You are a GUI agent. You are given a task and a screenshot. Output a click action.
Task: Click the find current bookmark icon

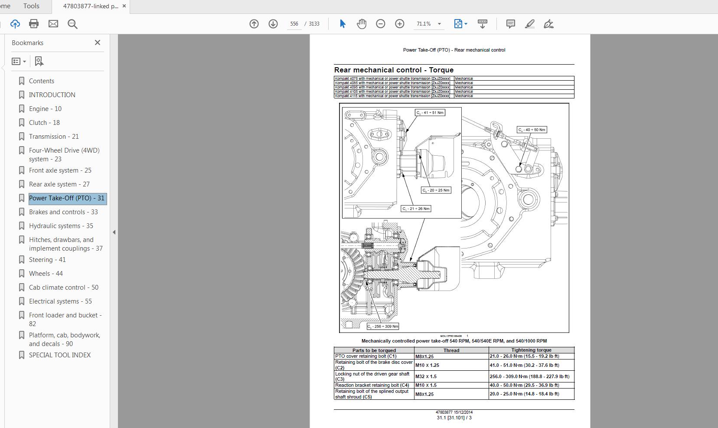(39, 61)
